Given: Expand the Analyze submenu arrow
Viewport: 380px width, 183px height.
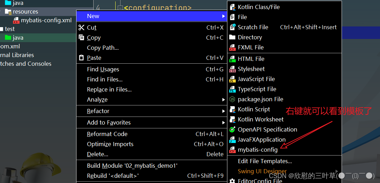Looking at the screenshot, I should pos(224,100).
